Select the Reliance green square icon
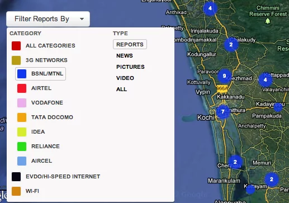The width and height of the screenshot is (289, 203). tap(22, 147)
